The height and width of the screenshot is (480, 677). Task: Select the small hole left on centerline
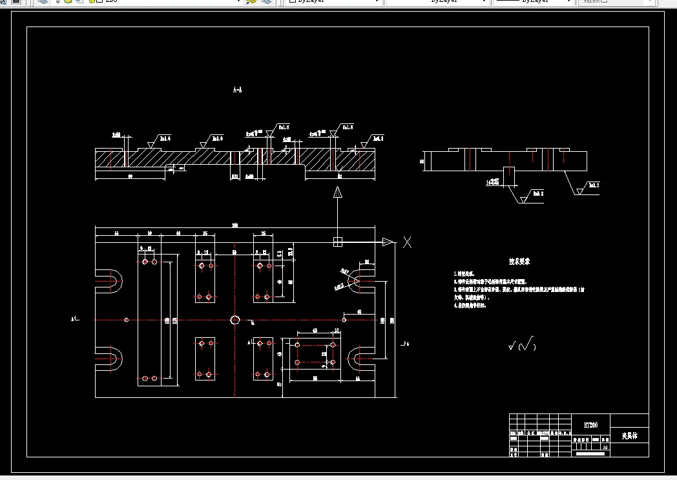(x=127, y=320)
